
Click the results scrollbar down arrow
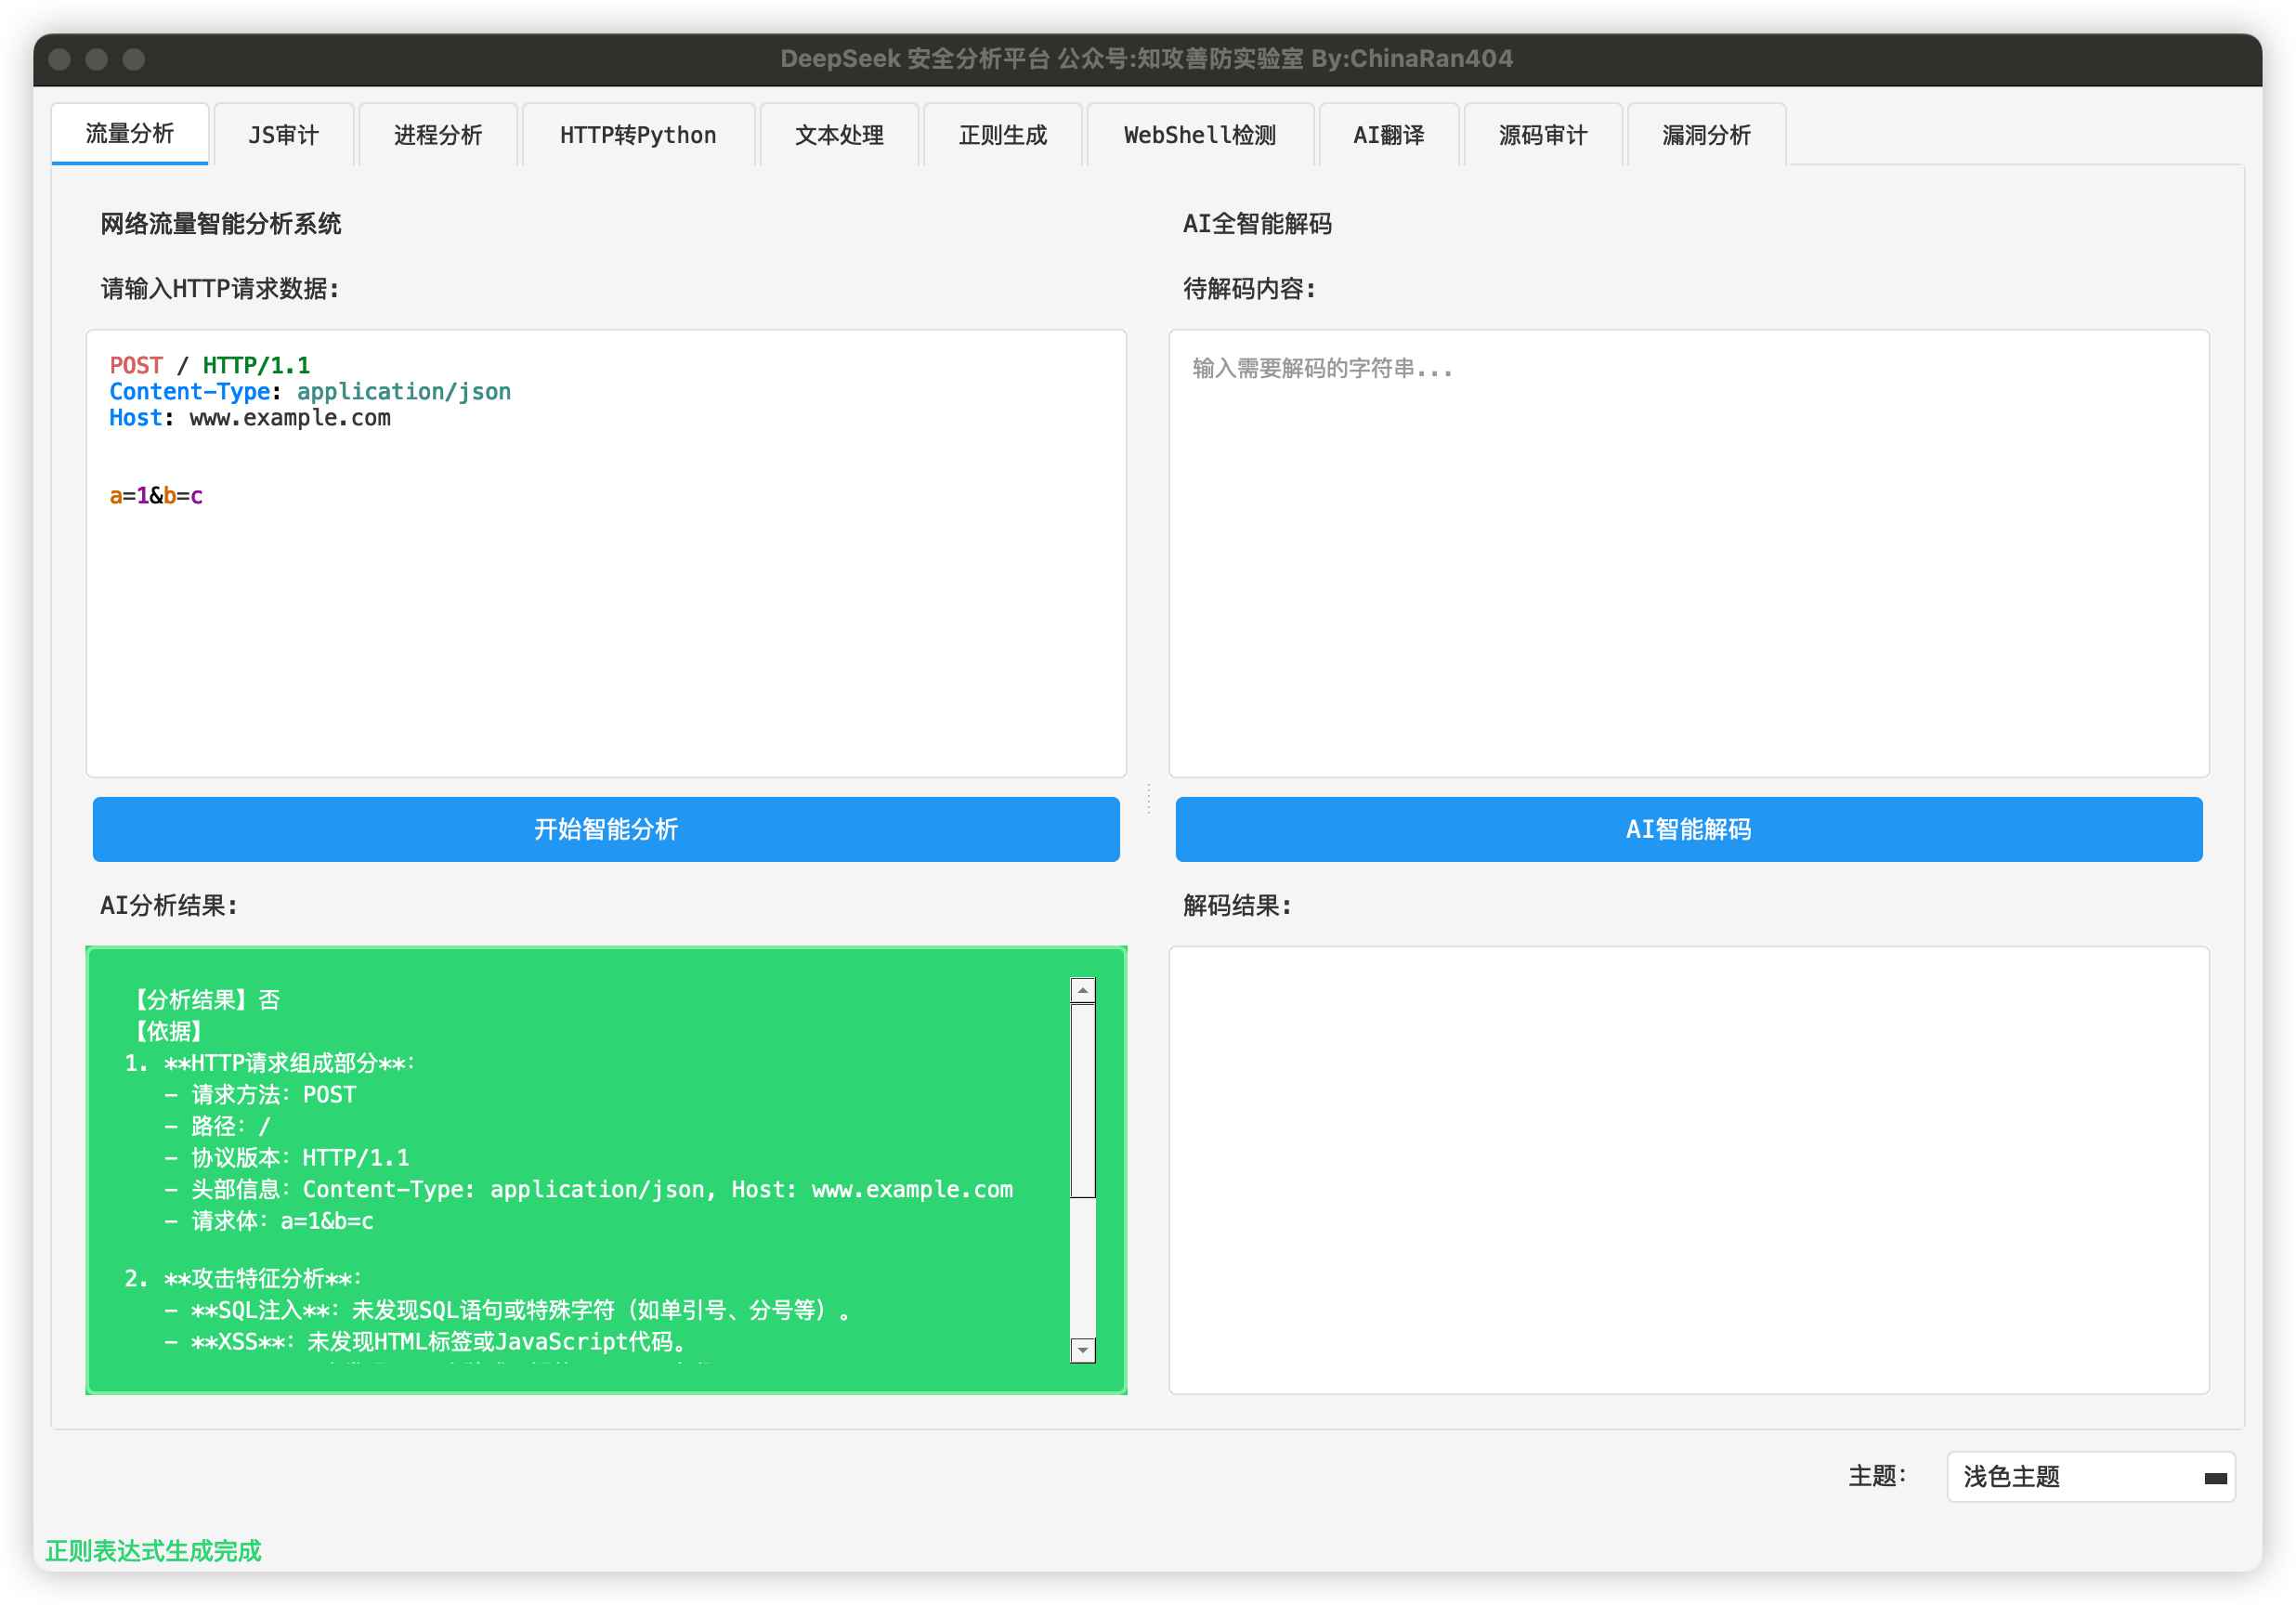tap(1082, 1350)
